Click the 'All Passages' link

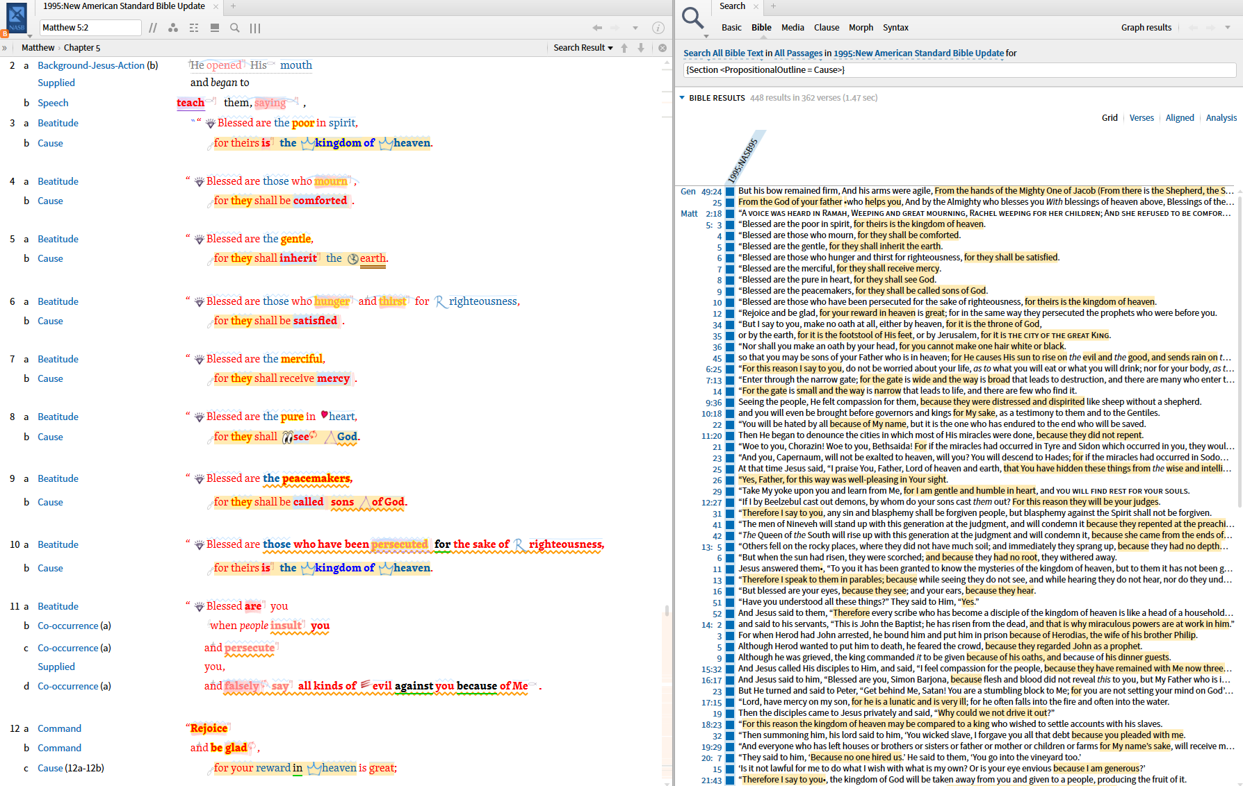point(798,53)
